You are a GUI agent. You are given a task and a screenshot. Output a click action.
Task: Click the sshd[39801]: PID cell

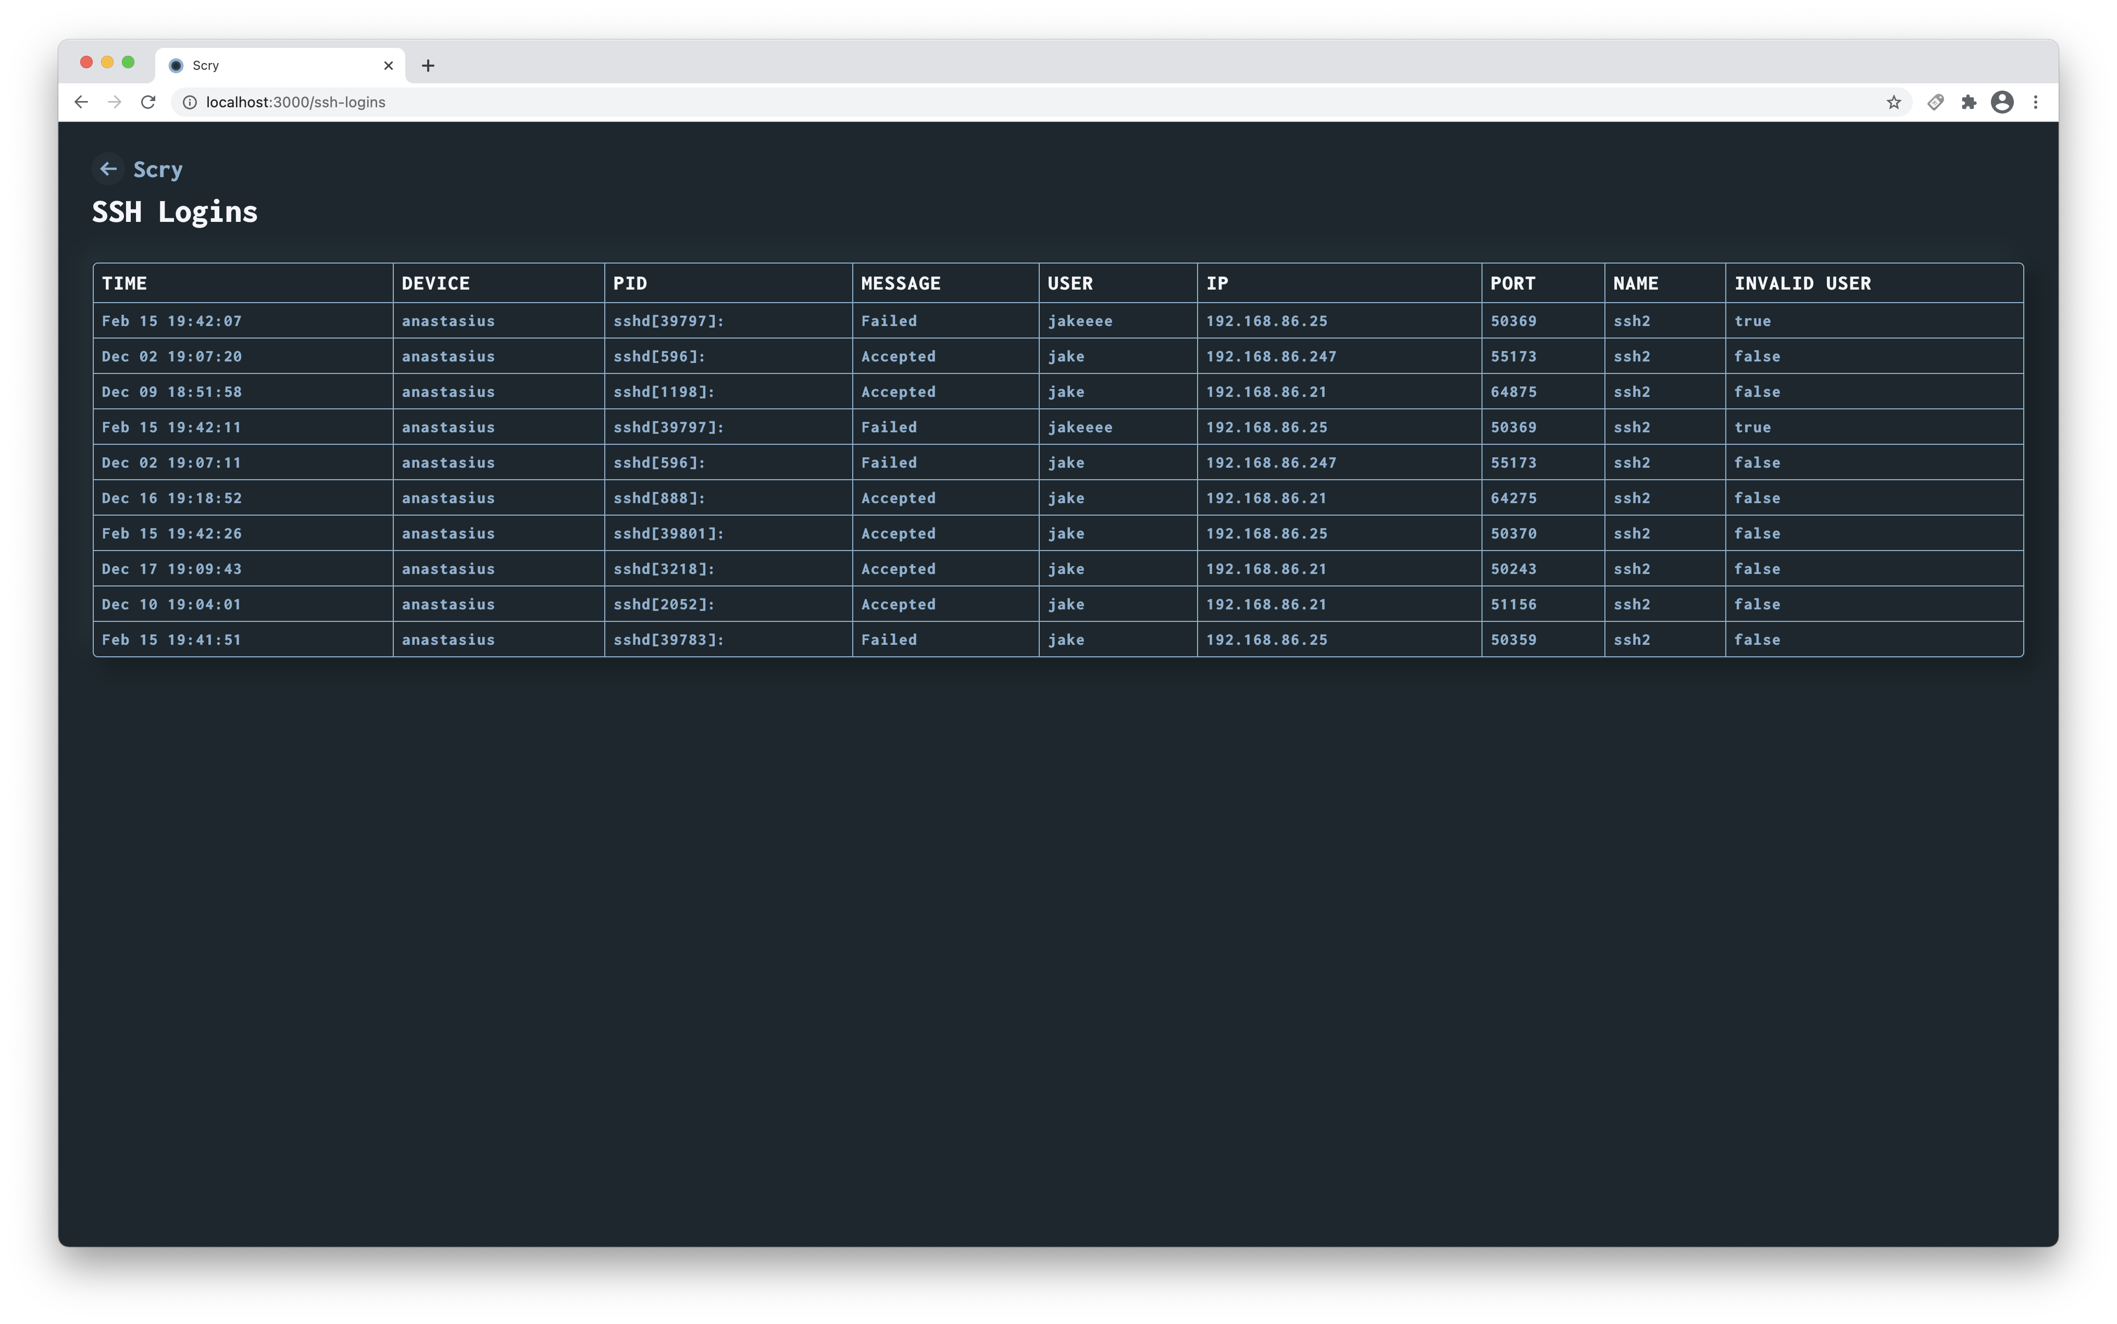[668, 533]
